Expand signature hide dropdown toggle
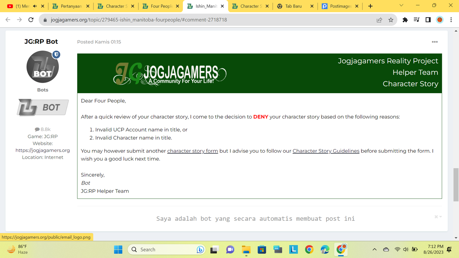This screenshot has height=258, width=459. [438, 217]
